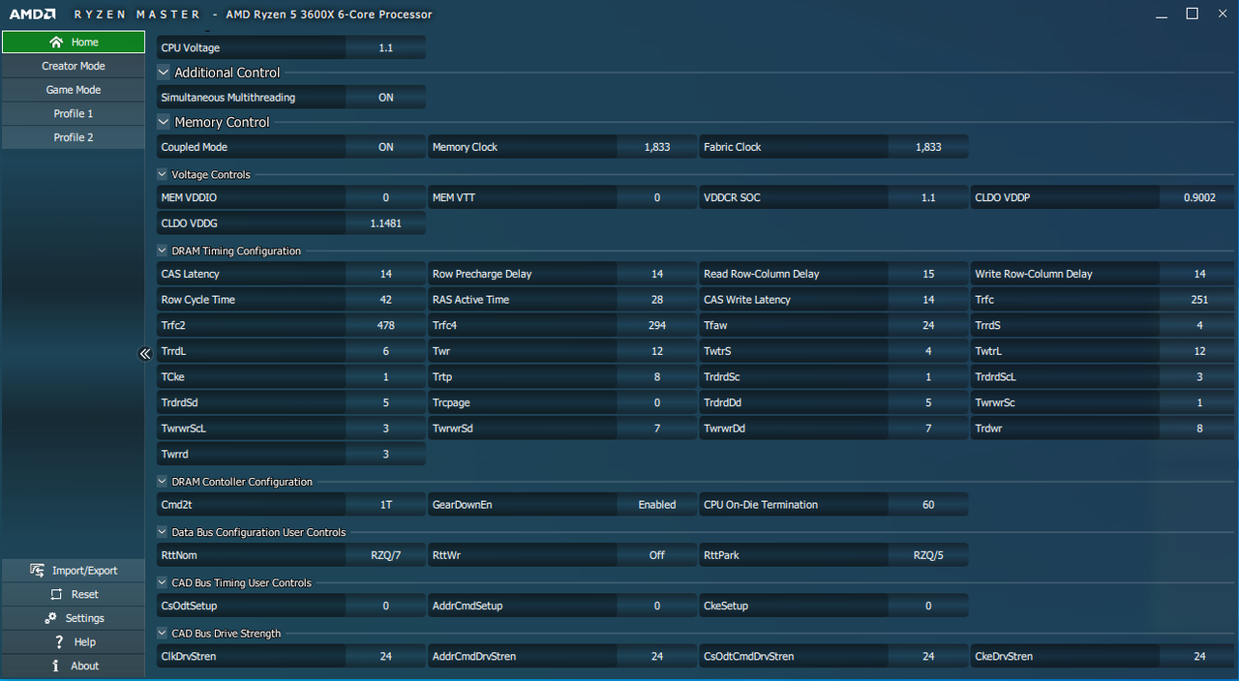The width and height of the screenshot is (1239, 681).
Task: Click CLDO VDDP value 0.9002
Action: pos(1199,197)
